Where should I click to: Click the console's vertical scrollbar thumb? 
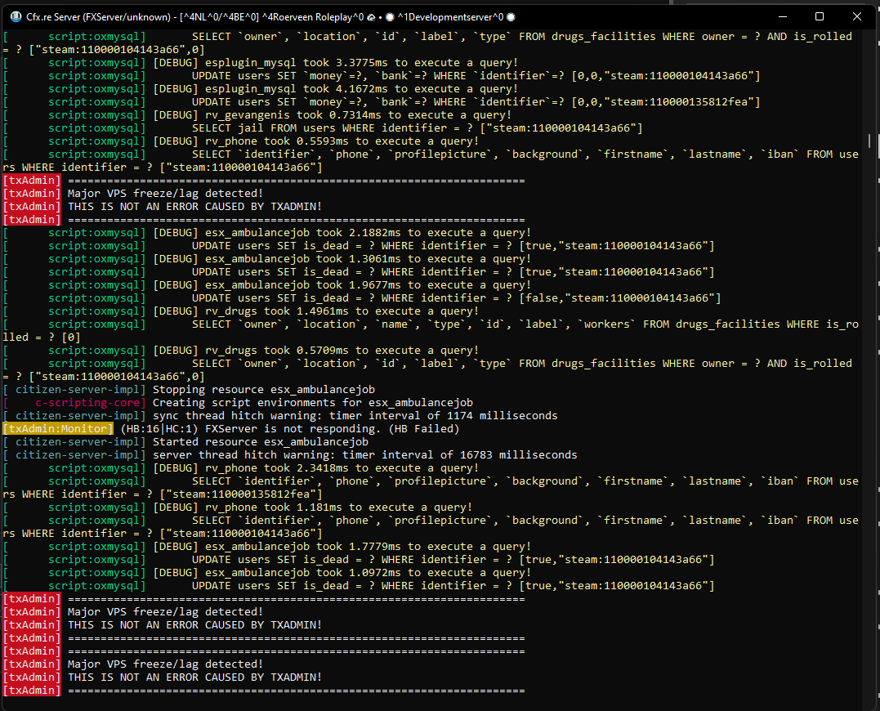pos(869,141)
